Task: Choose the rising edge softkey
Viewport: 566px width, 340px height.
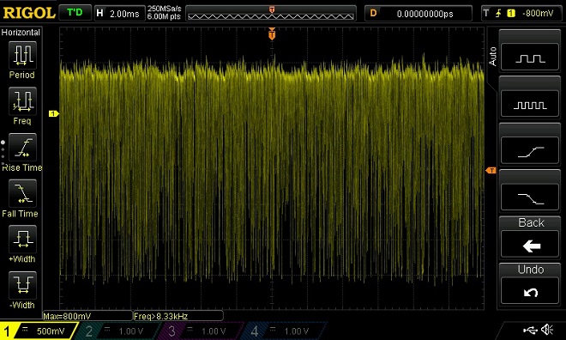Action: tap(530, 150)
